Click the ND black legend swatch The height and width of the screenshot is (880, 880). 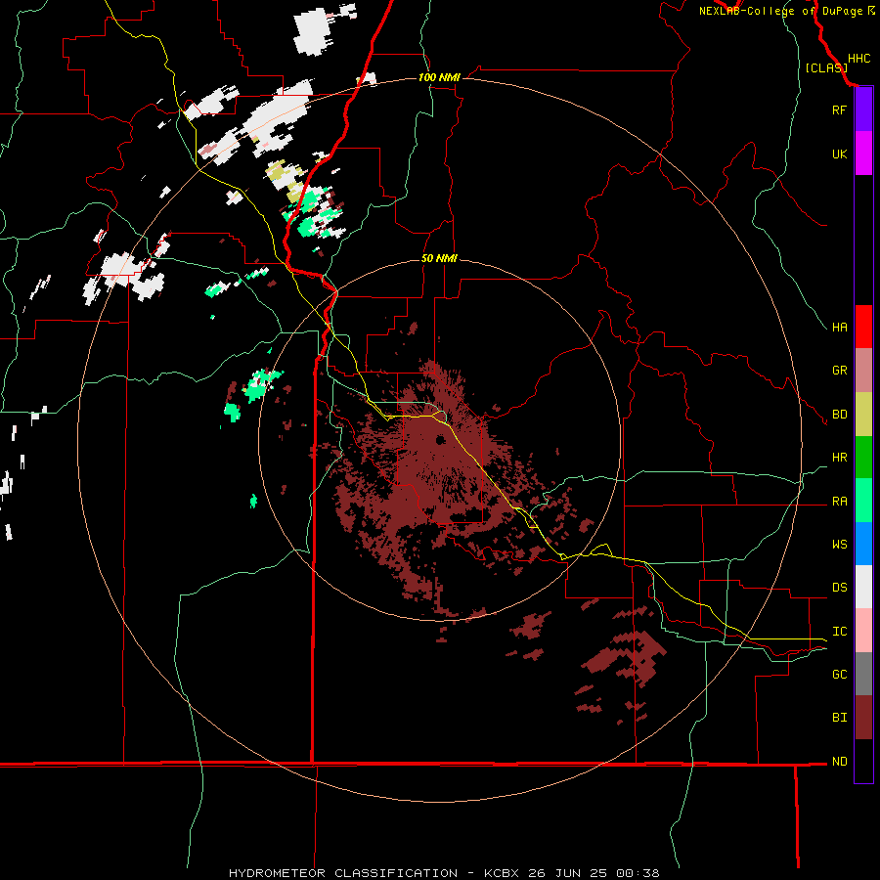coord(863,761)
